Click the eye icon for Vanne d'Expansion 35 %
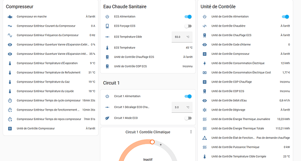The image size is (301, 161). pyautogui.click(x=10, y=54)
